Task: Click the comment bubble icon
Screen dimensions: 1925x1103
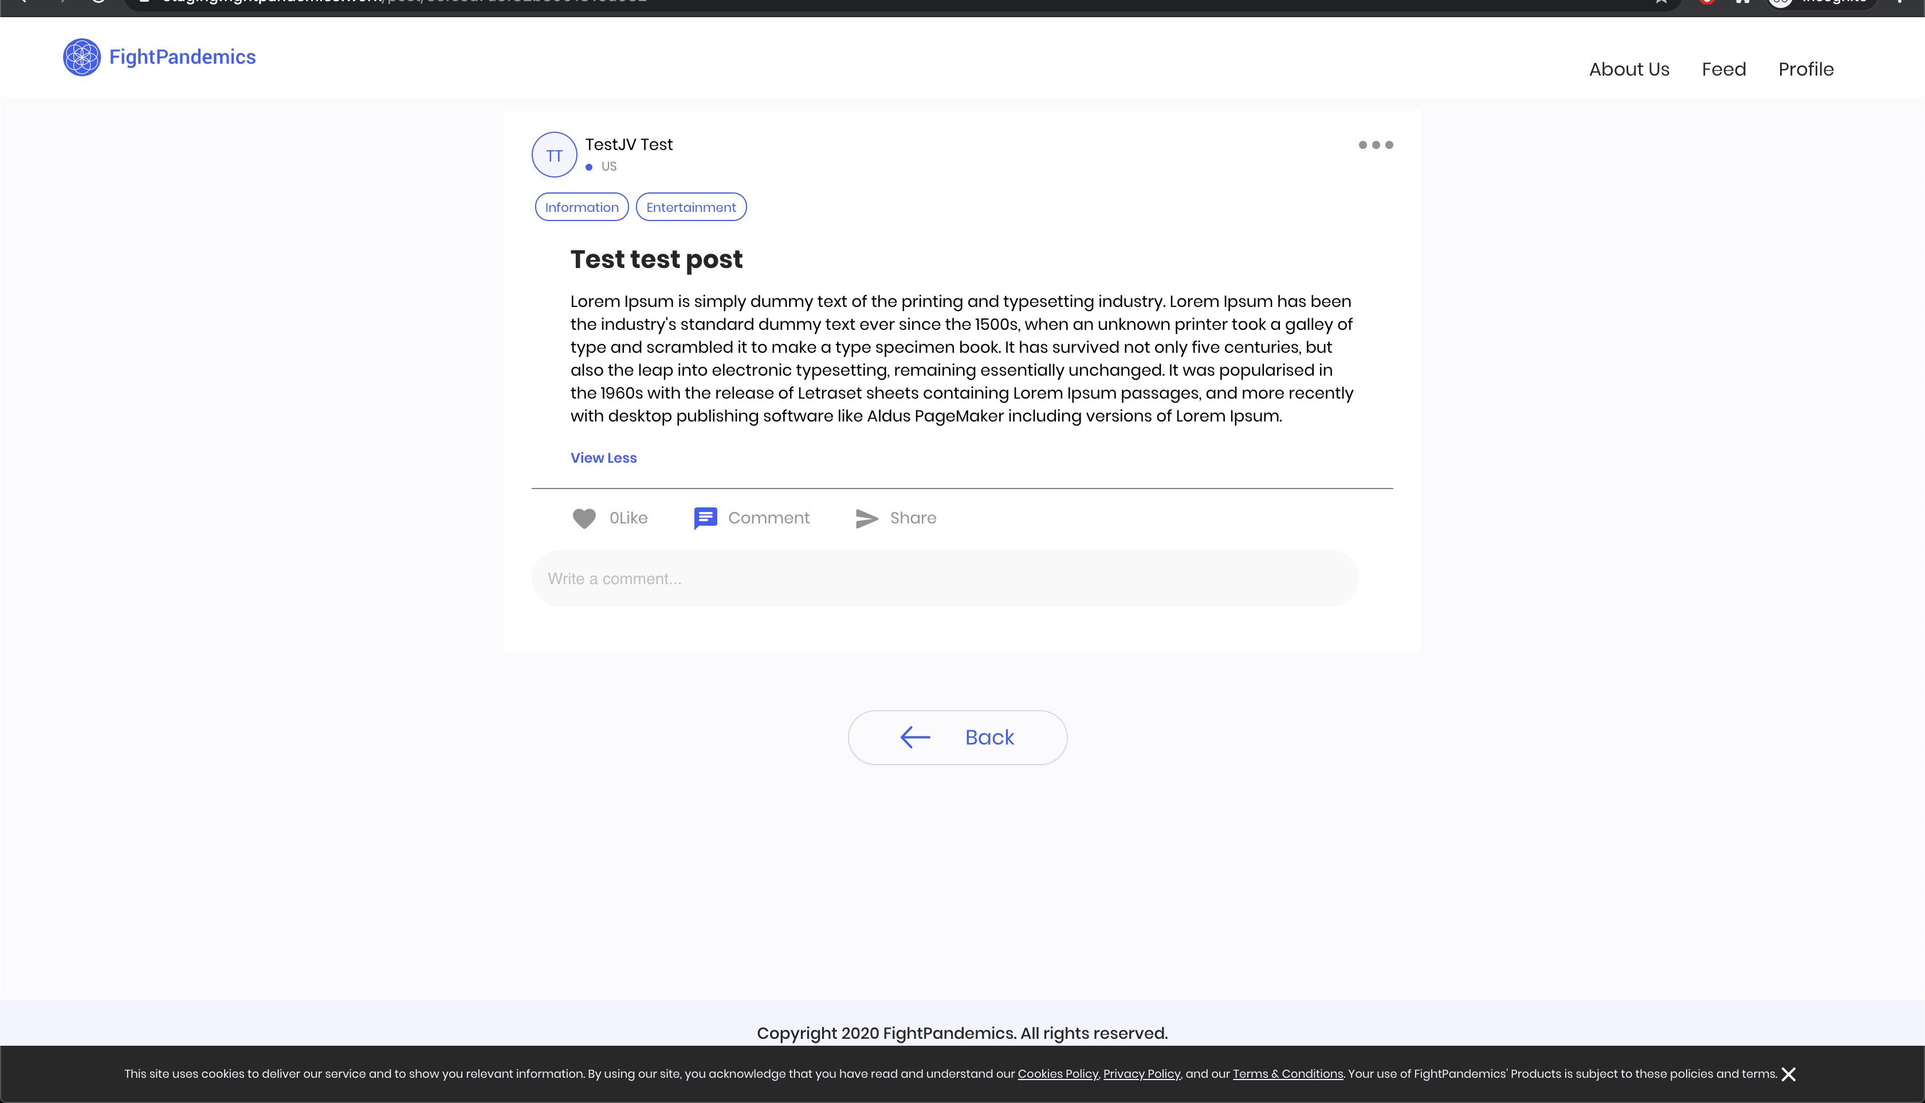Action: [705, 518]
